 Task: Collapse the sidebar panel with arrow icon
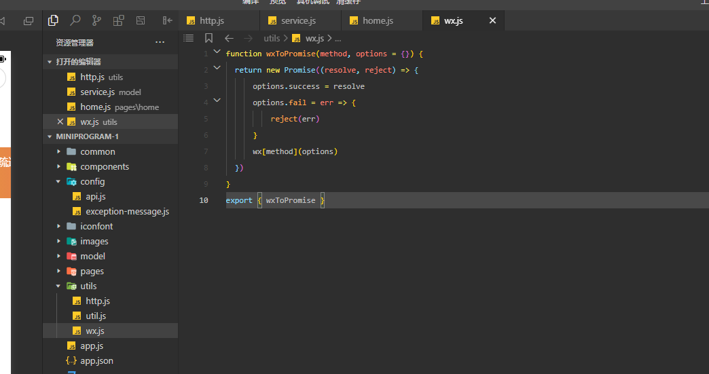point(167,20)
